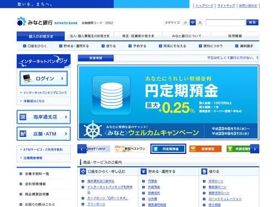
Task: Open 無担保ローン link
Action: [217, 187]
